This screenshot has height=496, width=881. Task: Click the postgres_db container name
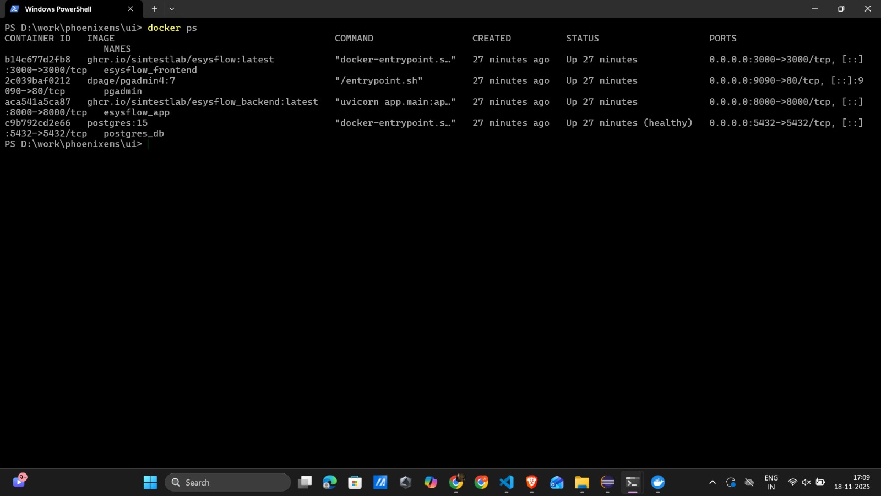click(134, 133)
